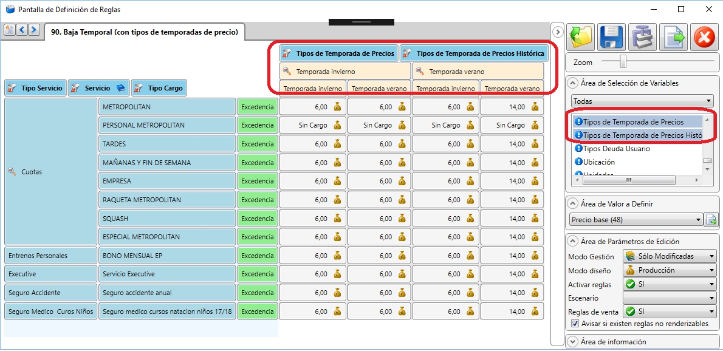Open the Precio base (48) dropdown

point(636,220)
